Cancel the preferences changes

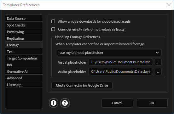click(117, 103)
